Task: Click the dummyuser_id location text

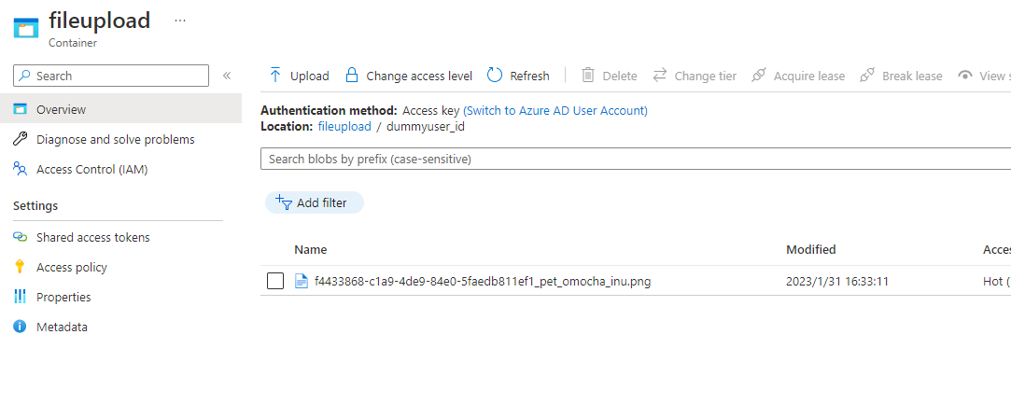Action: click(426, 126)
